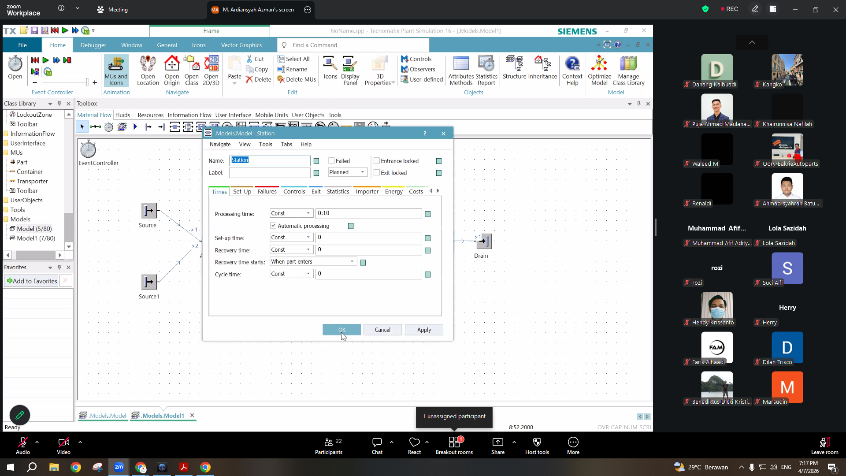The image size is (846, 476).
Task: Toggle inheritance square next to Label field
Action: pos(316,173)
